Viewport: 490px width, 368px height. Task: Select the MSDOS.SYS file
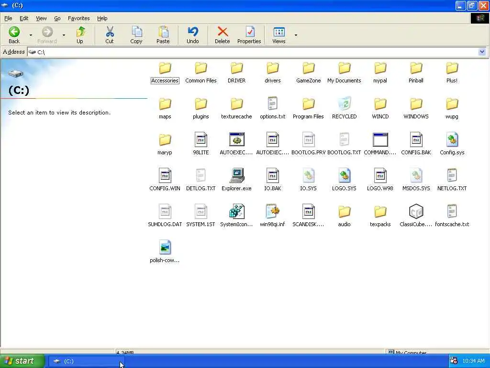416,180
